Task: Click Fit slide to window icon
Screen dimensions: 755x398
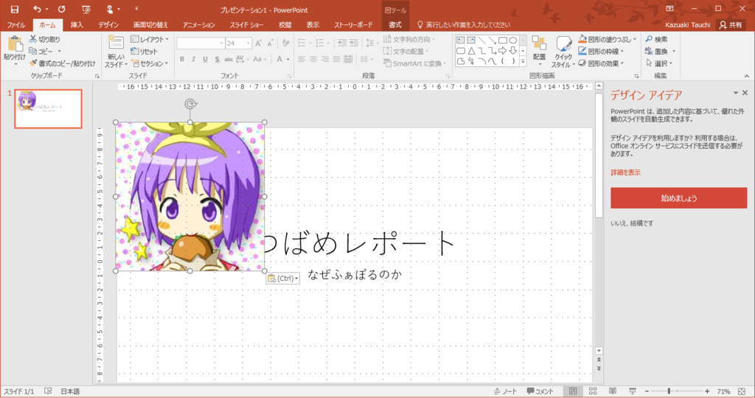Action: click(742, 391)
